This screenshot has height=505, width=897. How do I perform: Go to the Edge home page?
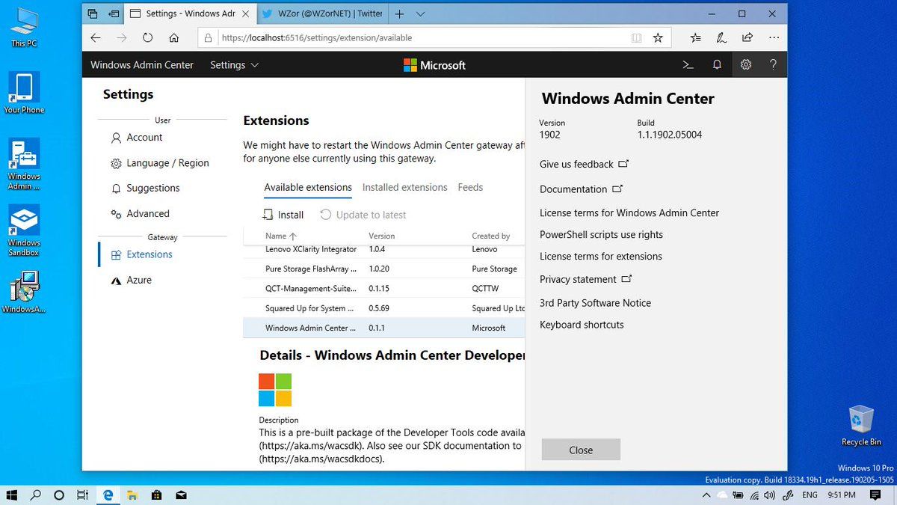tap(173, 37)
